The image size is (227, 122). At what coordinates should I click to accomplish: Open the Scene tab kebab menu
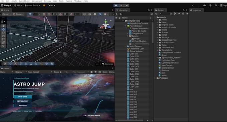(112, 10)
